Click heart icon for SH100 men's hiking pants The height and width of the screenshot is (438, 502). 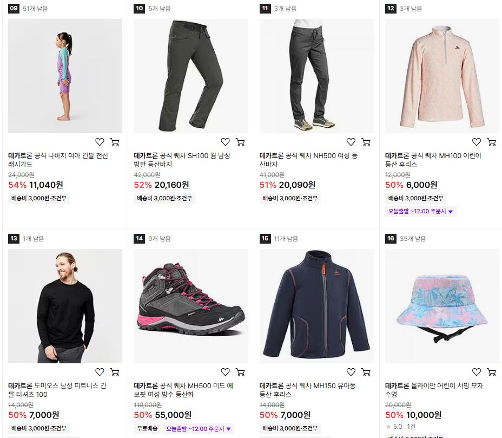[x=226, y=142]
